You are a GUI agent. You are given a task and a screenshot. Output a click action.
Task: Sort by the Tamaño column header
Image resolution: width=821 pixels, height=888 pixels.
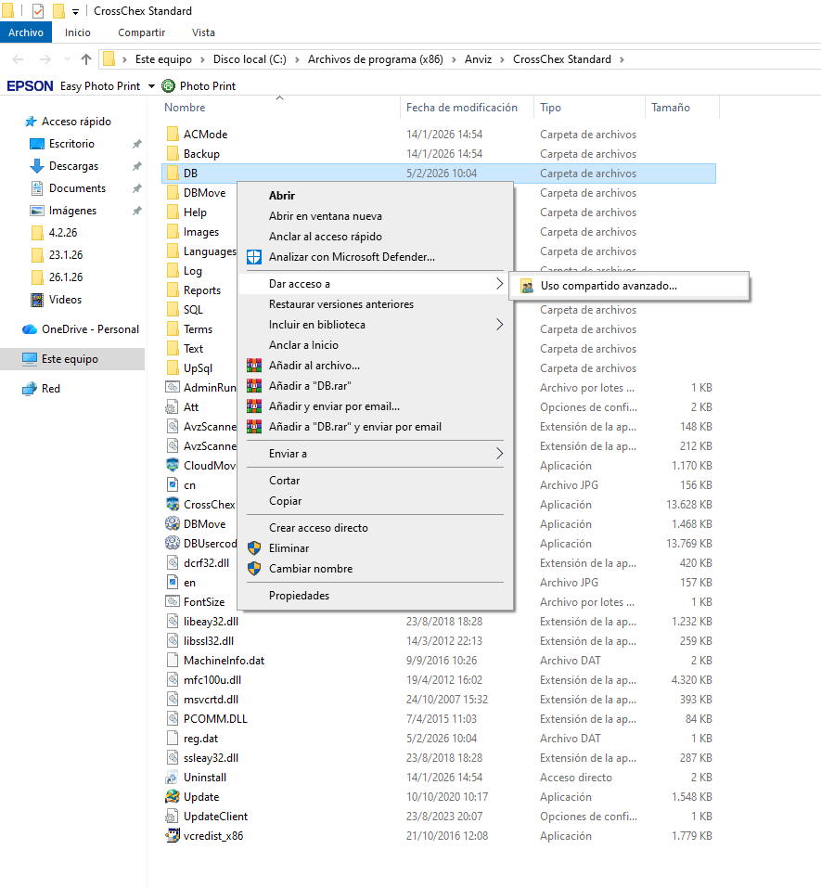pyautogui.click(x=682, y=108)
